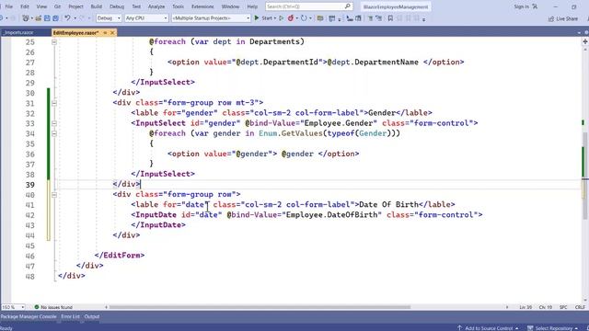Click Select Repository in status bar
The height and width of the screenshot is (331, 589).
[553, 328]
